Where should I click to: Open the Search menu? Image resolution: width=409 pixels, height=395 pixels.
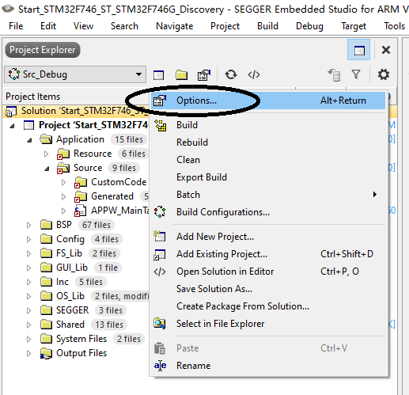tap(124, 26)
